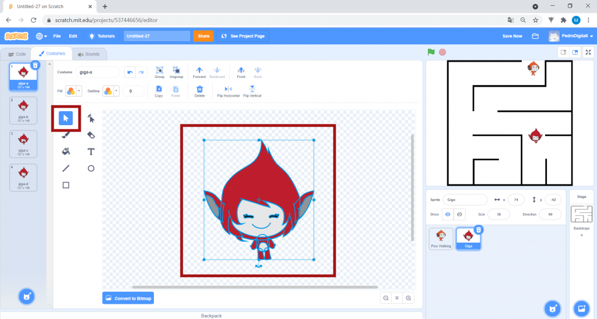The height and width of the screenshot is (319, 597).
Task: Delete the Giga sprite
Action: pos(479,230)
